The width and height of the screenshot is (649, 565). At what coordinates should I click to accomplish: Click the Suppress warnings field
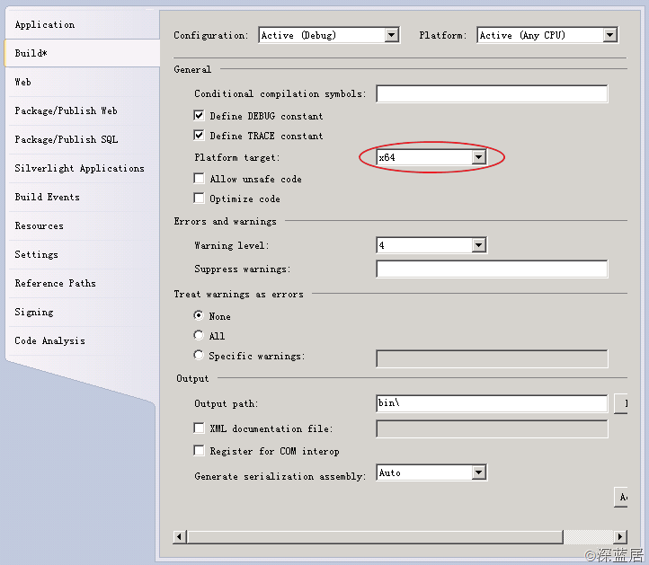pyautogui.click(x=492, y=269)
